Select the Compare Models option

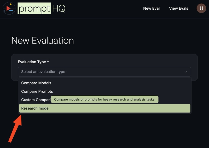pyautogui.click(x=36, y=83)
